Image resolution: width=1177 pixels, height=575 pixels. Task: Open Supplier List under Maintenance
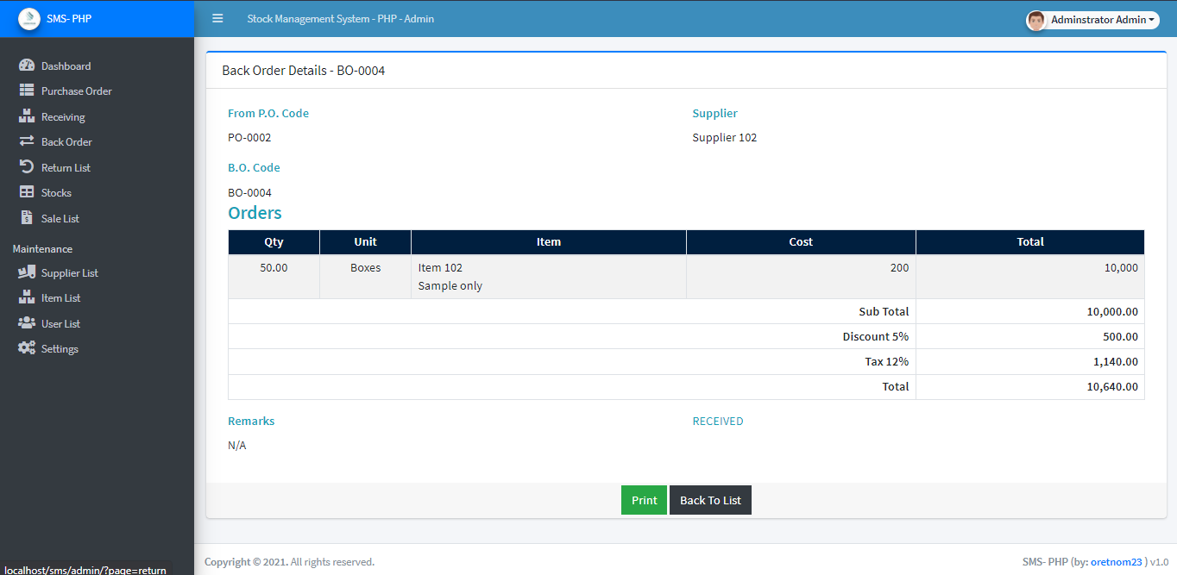[97, 272]
